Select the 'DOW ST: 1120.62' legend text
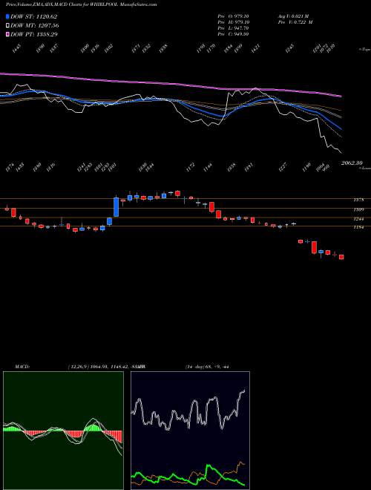Screen dimensions: 371x490 33,16
